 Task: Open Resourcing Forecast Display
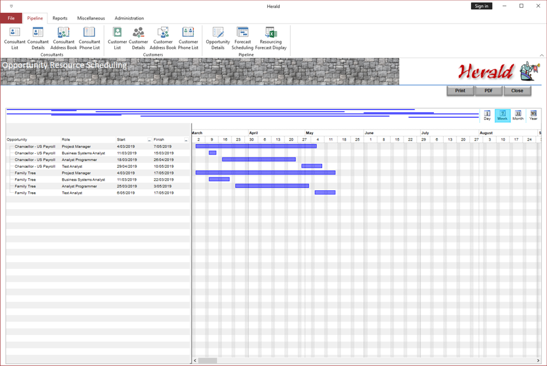click(270, 38)
